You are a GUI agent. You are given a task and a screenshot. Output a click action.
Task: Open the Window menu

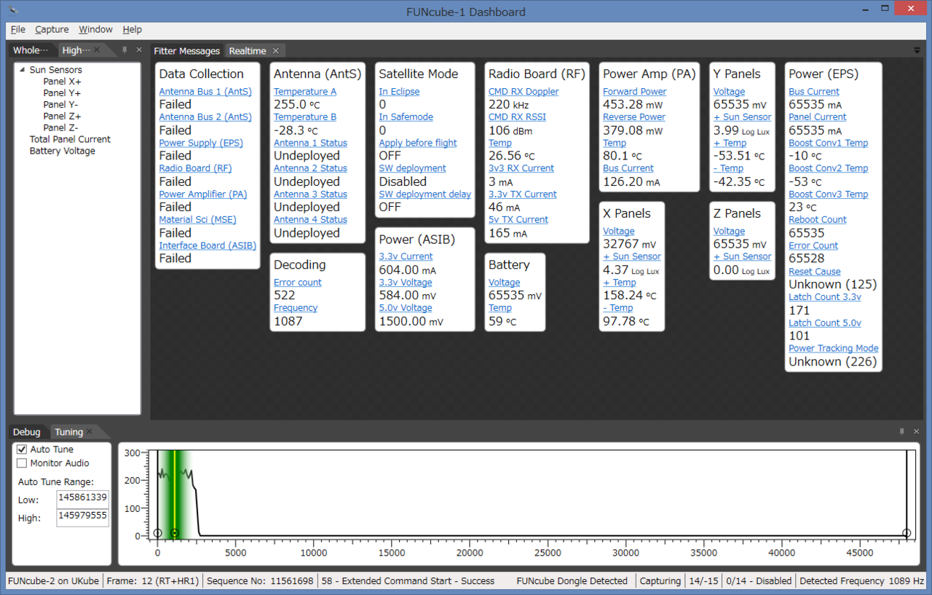coord(95,29)
